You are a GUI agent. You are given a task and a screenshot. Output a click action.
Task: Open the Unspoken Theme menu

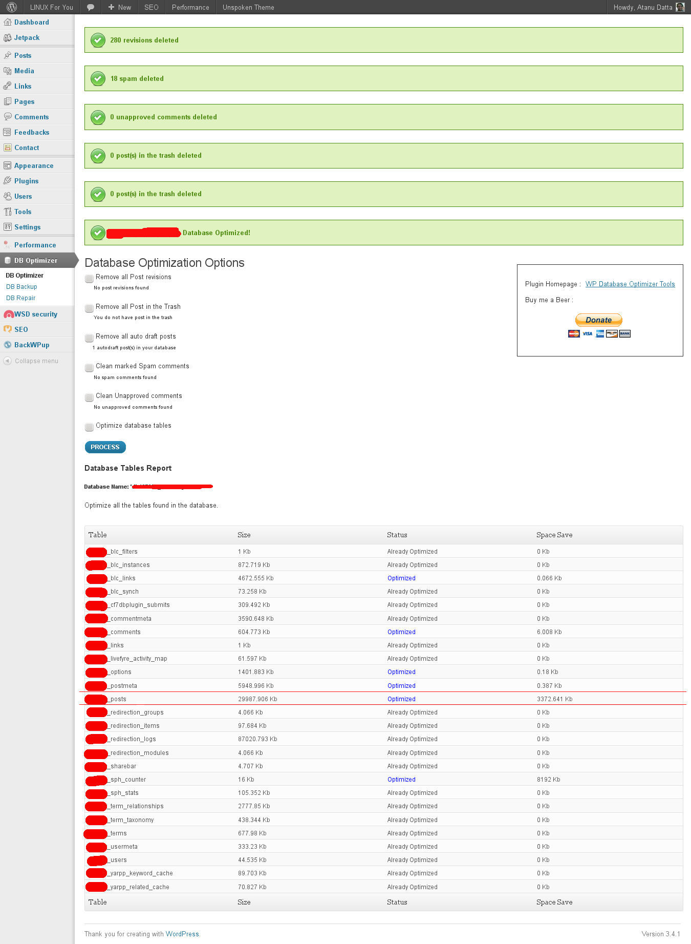[x=248, y=7]
